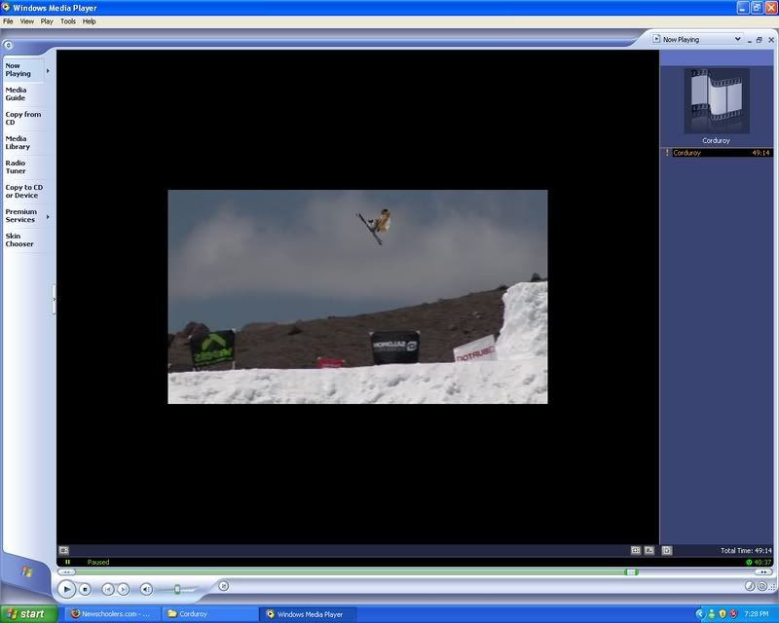Image resolution: width=779 pixels, height=623 pixels.
Task: Click the back arrow button at top left
Action: (x=8, y=45)
